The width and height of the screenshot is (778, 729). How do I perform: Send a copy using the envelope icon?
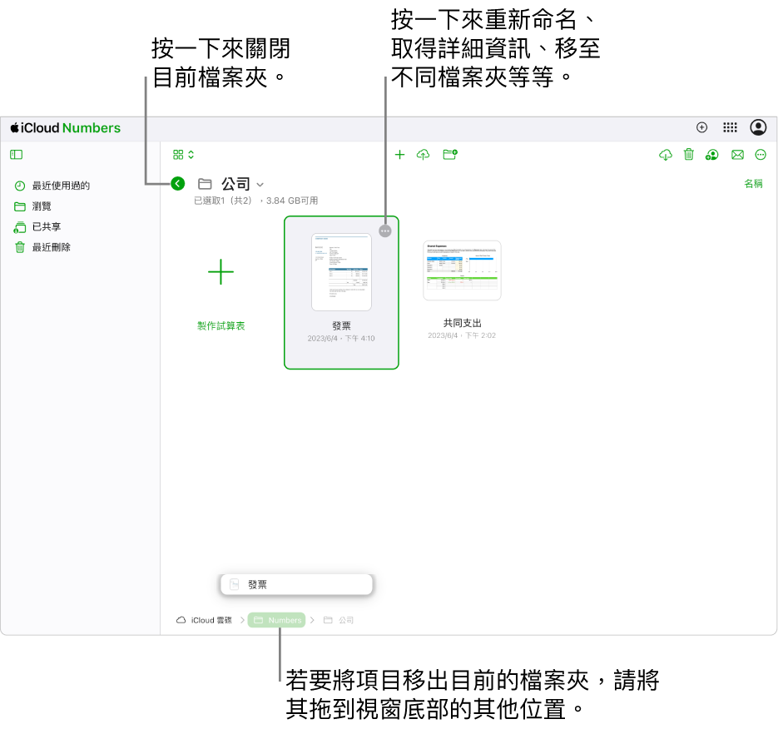[x=737, y=155]
